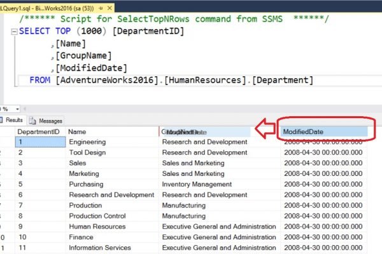Click the Messages tab icon
This screenshot has width=382, height=254.
(x=32, y=121)
